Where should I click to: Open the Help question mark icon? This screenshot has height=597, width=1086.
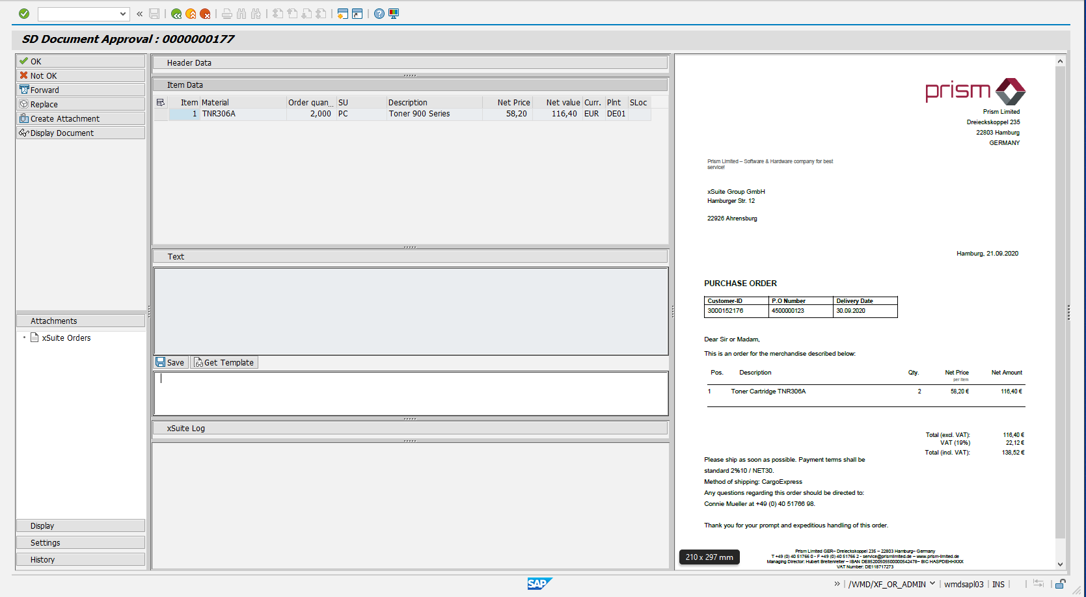[x=379, y=14]
